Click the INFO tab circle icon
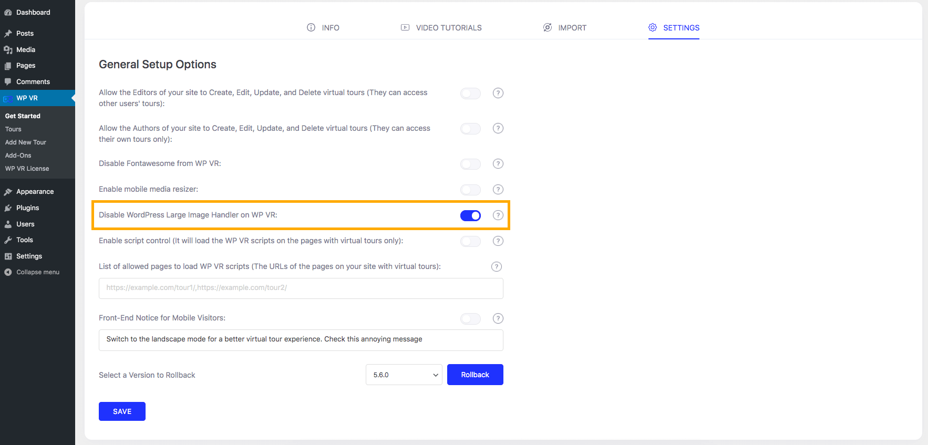 (311, 27)
